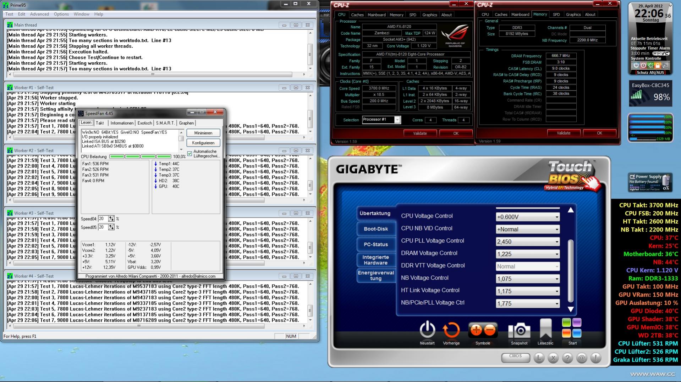The image size is (681, 382).
Task: Click the Worker #1 Self-Test window icon
Action: [10, 87]
